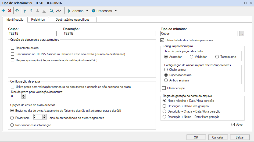The width and height of the screenshot is (254, 142).
Task: Increase Dias de prazo with up arrow
Action: coord(23,95)
